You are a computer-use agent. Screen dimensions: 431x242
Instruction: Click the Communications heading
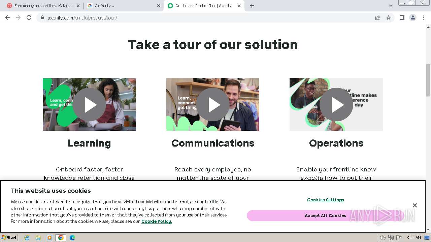[x=213, y=143]
